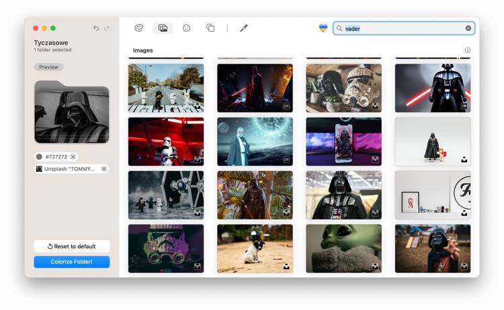Remove the #727272 color tag
The width and height of the screenshot is (504, 310).
pos(73,156)
